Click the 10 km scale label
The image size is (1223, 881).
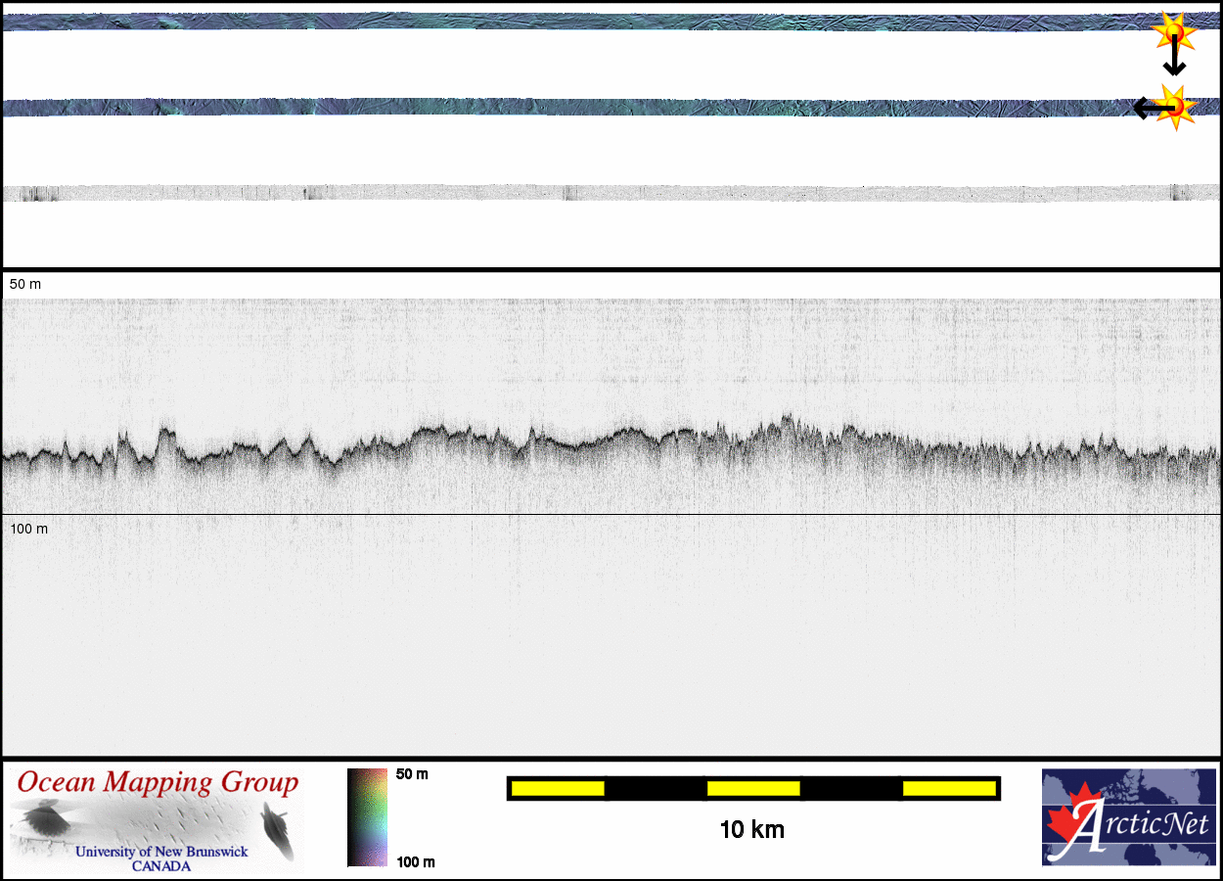tap(751, 830)
